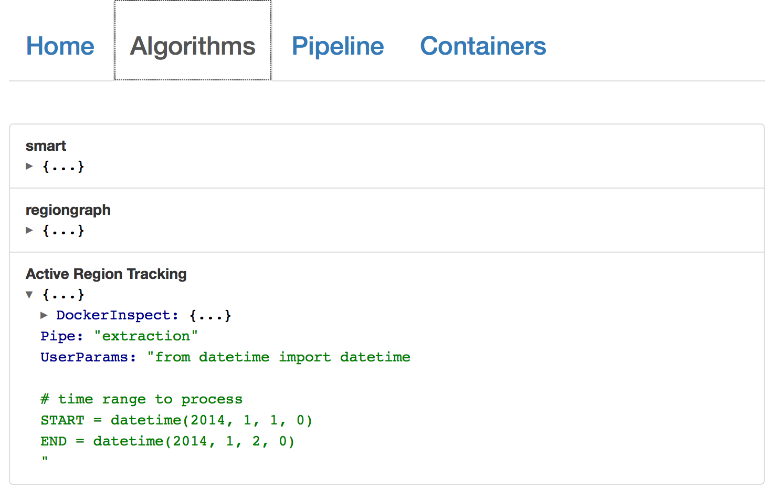The width and height of the screenshot is (780, 498).
Task: Select the smart algorithm heading
Action: tap(46, 146)
